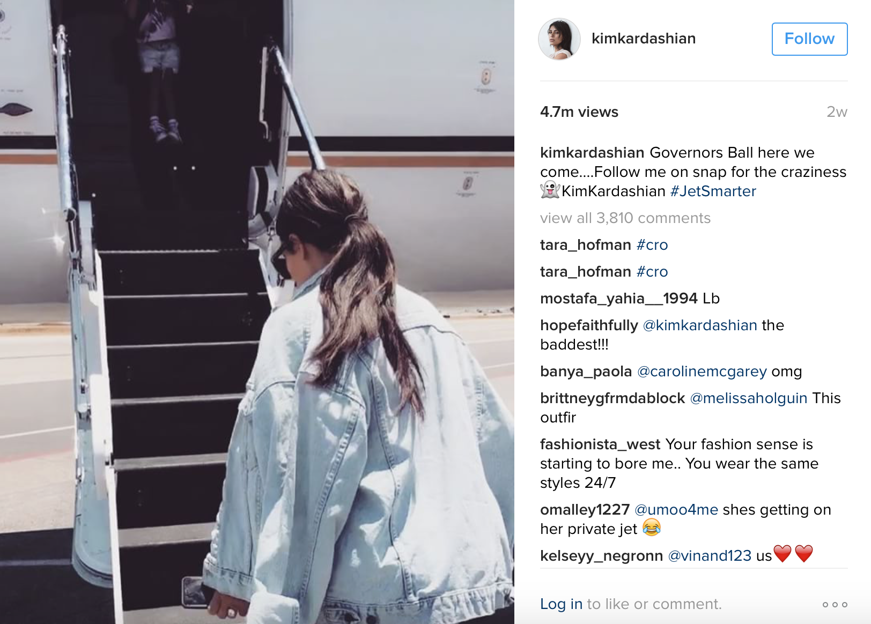Viewport: 871px width, 624px height.
Task: Open the three-dot more options menu
Action: click(835, 604)
